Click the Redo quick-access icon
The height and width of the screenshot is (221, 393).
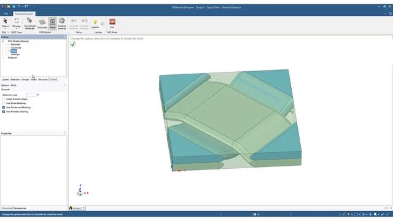pos(26,7)
